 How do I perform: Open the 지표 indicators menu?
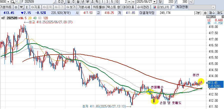pyautogui.click(x=36, y=7)
